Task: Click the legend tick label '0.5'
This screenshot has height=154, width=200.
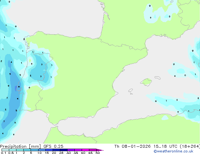Action: (x=11, y=153)
